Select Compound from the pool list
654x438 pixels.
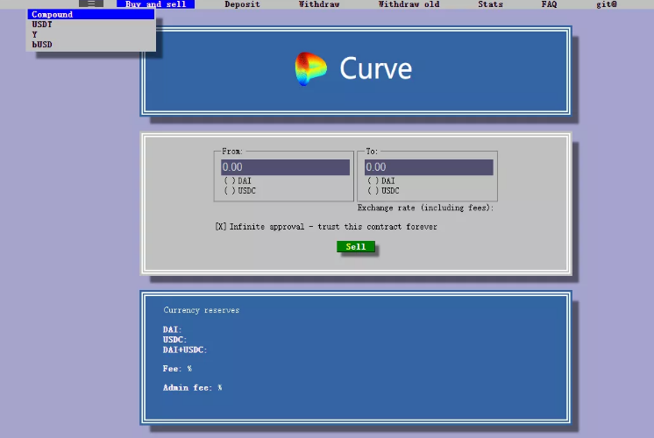point(91,14)
